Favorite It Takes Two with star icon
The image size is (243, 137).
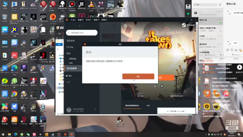162,86
